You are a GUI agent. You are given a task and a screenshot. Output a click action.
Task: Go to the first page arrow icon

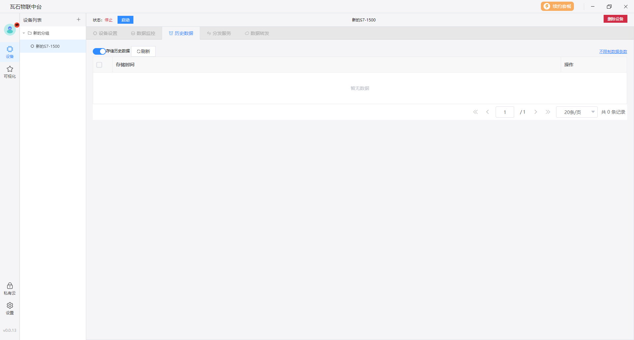click(475, 112)
